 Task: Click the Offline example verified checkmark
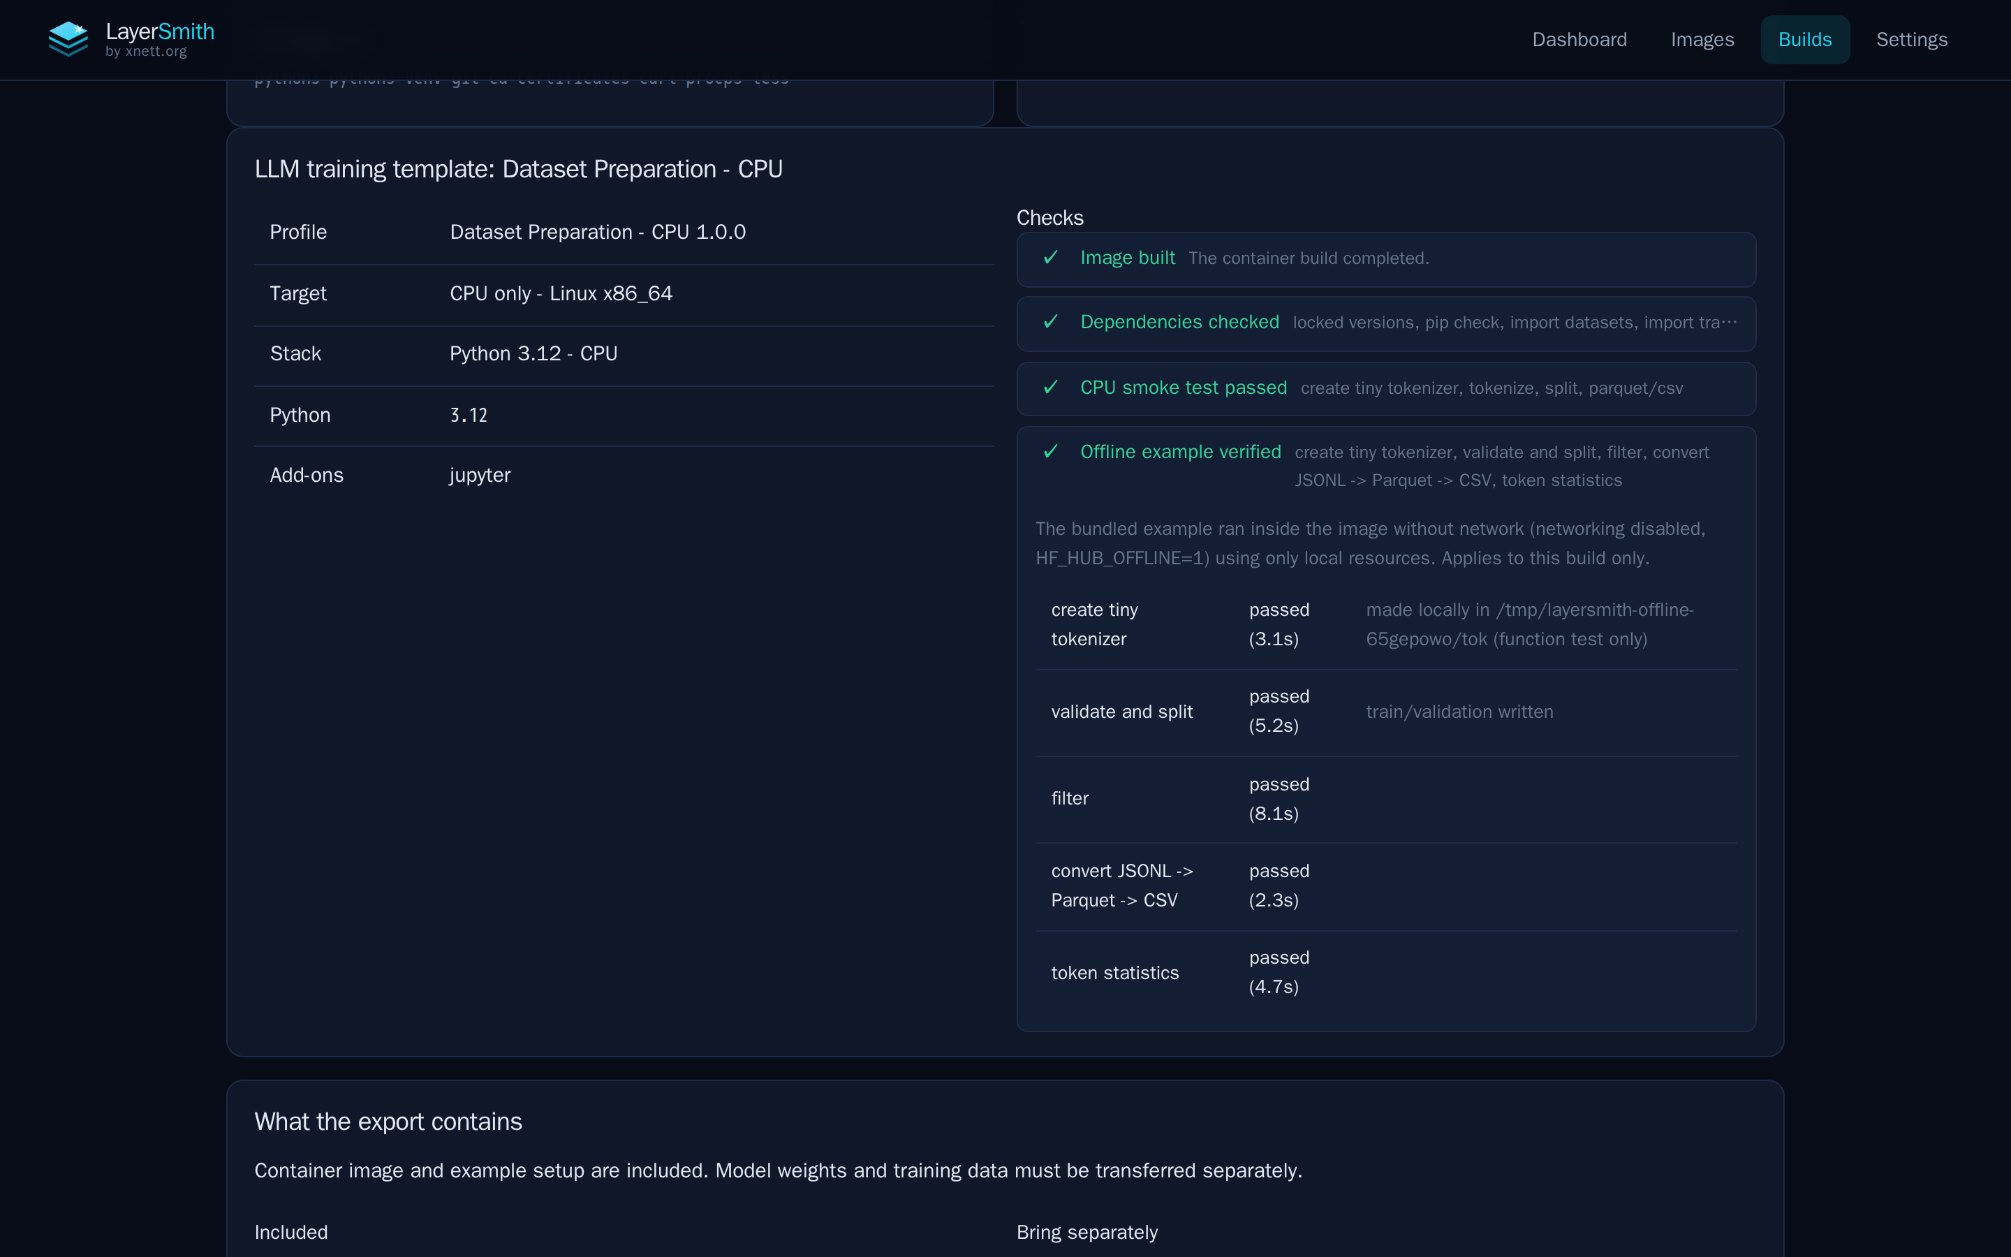tap(1050, 451)
